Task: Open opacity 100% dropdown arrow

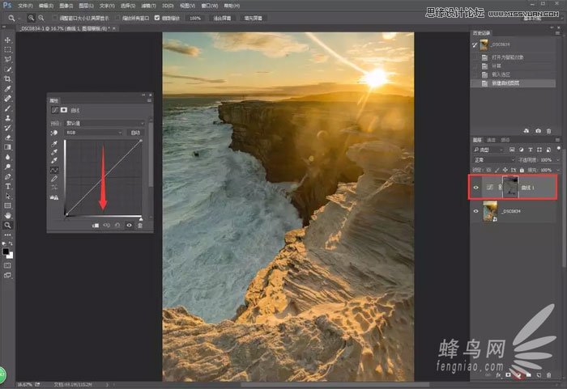Action: [558, 159]
